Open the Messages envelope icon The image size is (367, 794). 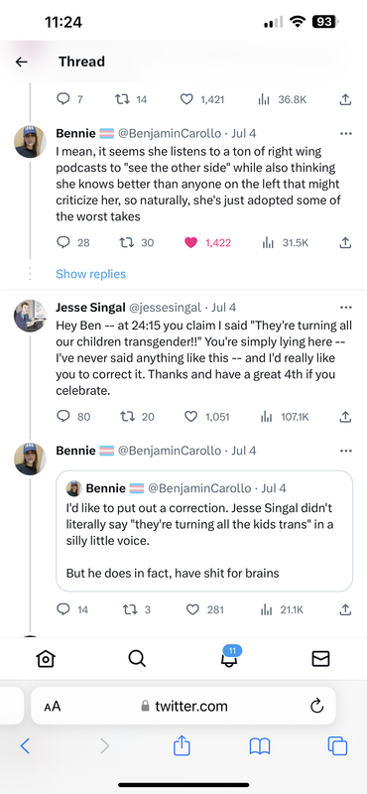click(320, 658)
